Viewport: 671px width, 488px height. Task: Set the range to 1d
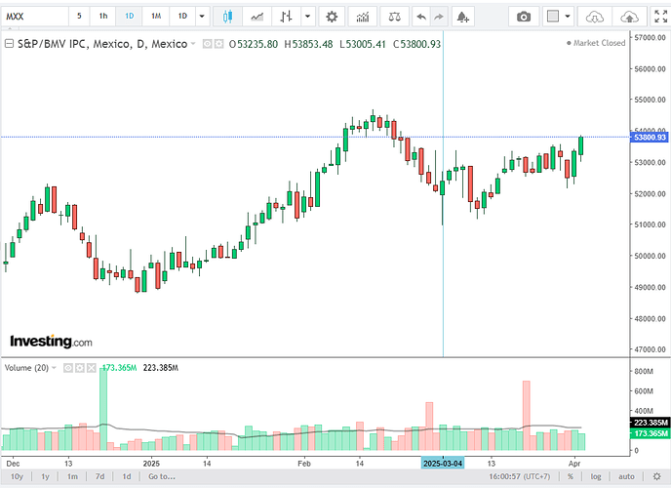[x=127, y=476]
